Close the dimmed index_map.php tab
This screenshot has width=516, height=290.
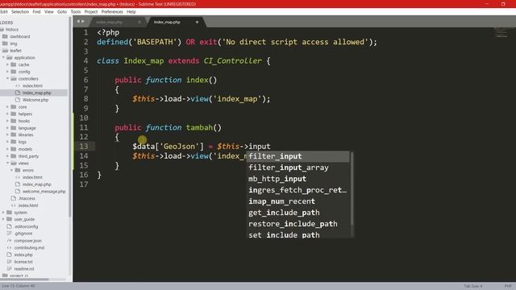coord(139,22)
